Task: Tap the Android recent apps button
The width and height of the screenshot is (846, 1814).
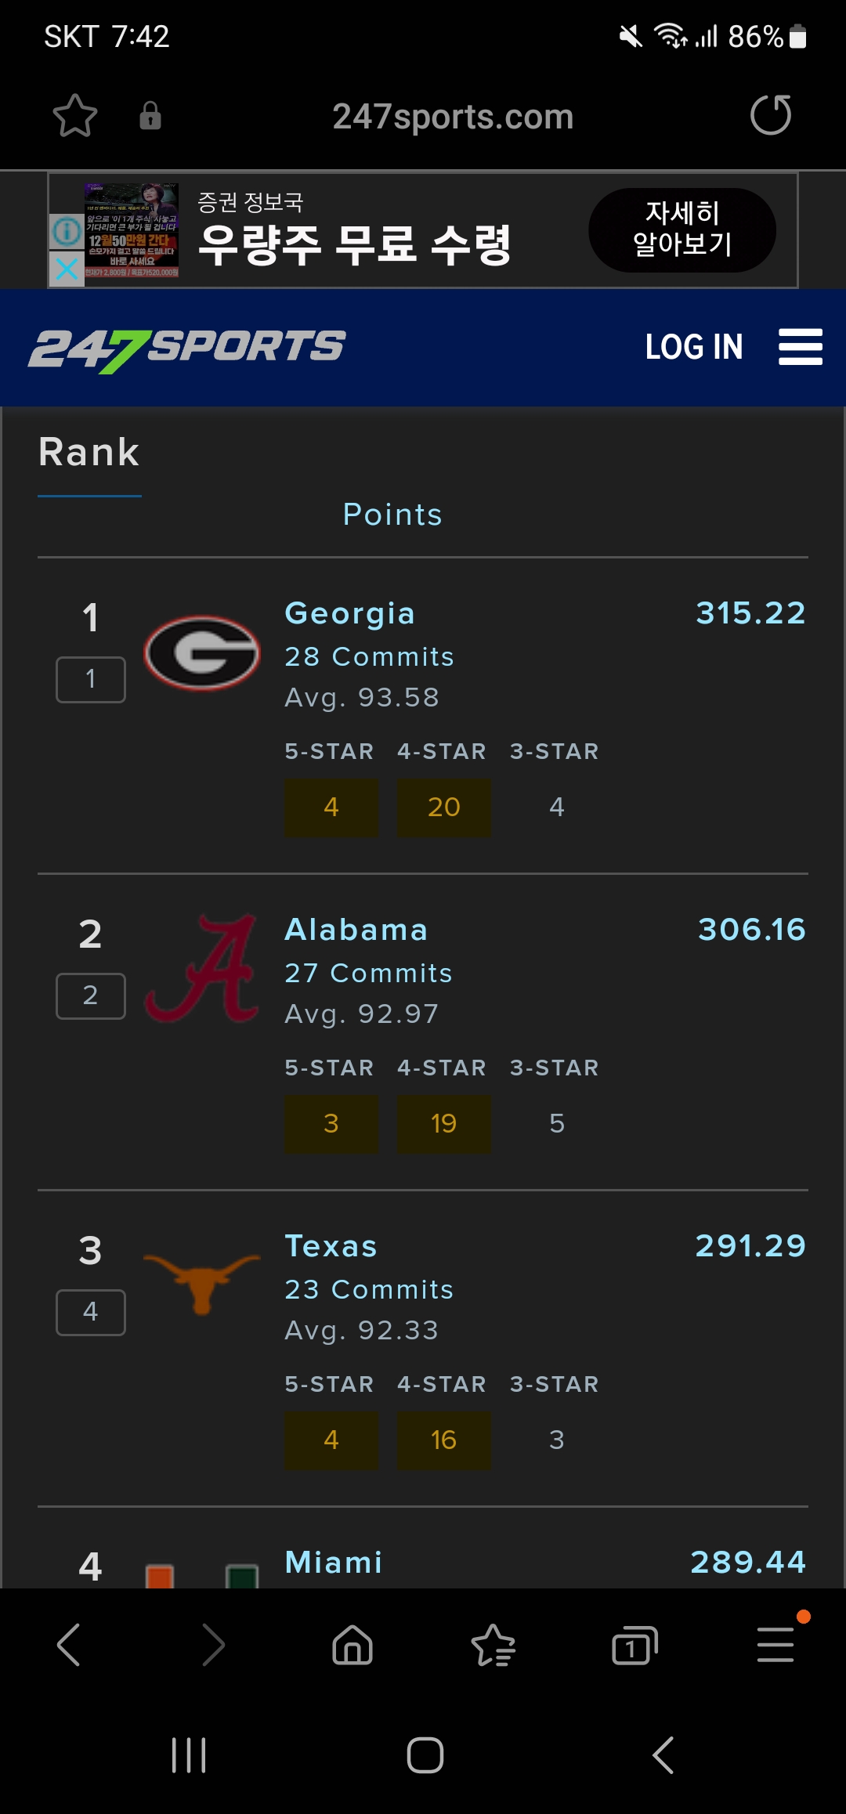Action: (189, 1755)
